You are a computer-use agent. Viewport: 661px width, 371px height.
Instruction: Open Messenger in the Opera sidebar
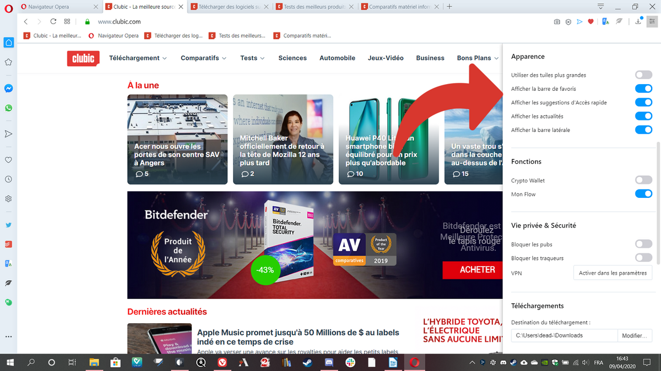(9, 88)
